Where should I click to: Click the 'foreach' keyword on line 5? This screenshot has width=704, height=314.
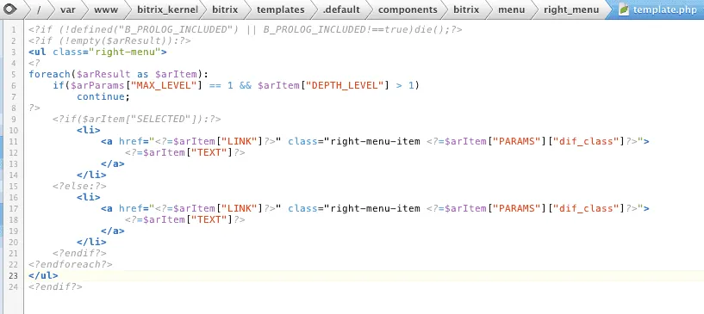click(x=49, y=74)
